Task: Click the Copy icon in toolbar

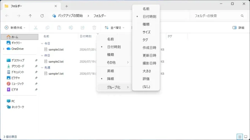Action: tap(47, 28)
